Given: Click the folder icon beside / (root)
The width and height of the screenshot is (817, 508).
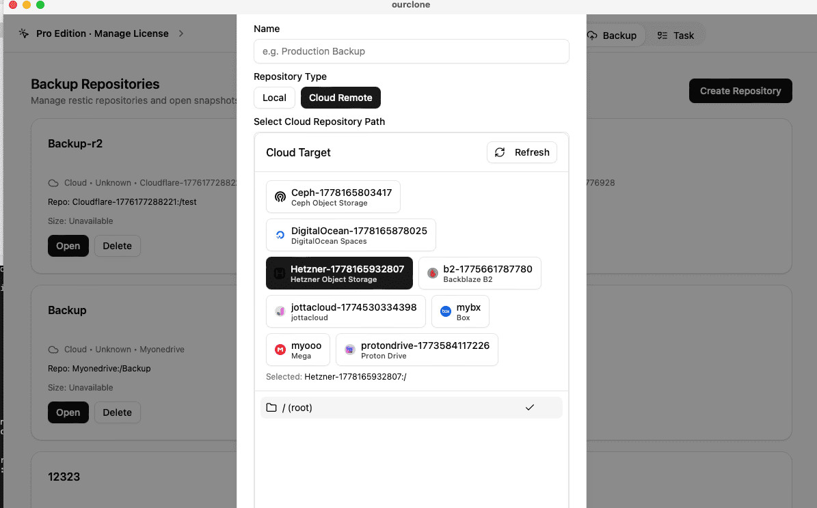Looking at the screenshot, I should coord(271,408).
